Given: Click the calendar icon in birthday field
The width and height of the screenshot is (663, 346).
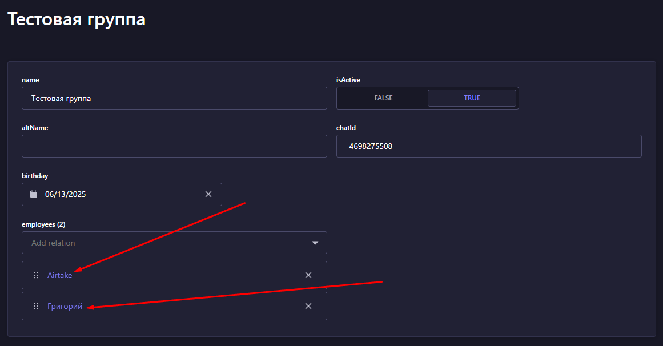Looking at the screenshot, I should click(x=34, y=194).
